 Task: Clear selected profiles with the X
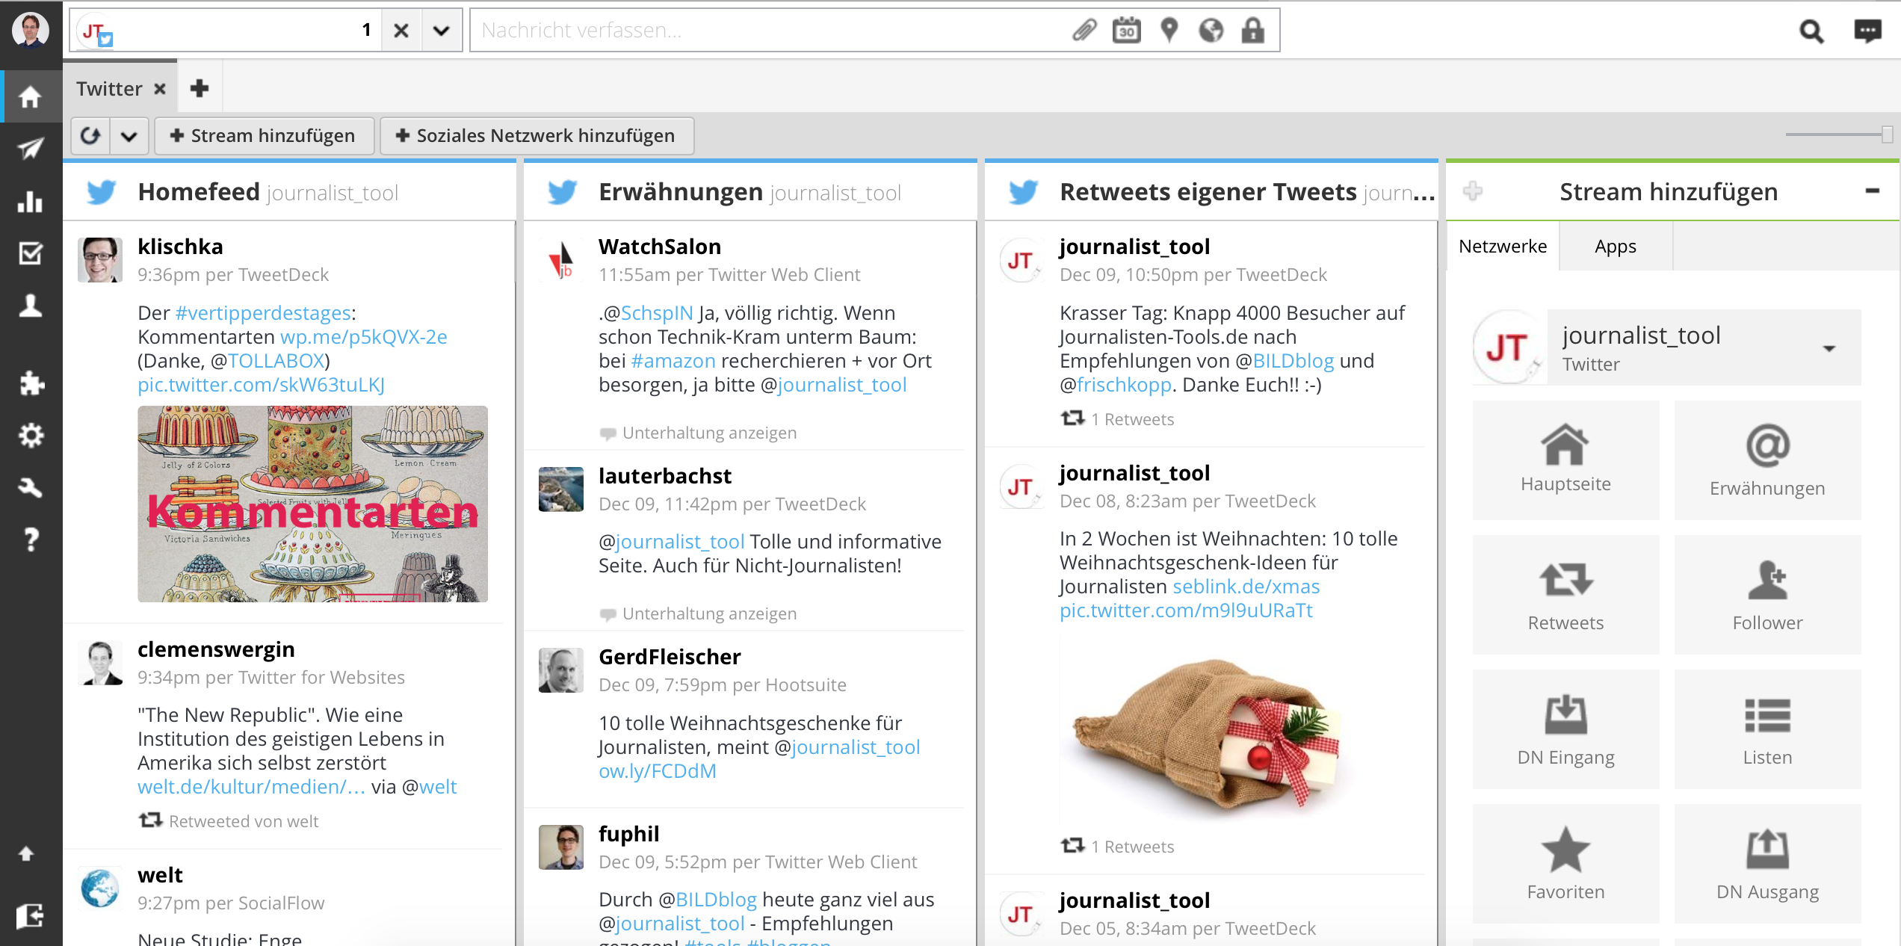pos(401,31)
